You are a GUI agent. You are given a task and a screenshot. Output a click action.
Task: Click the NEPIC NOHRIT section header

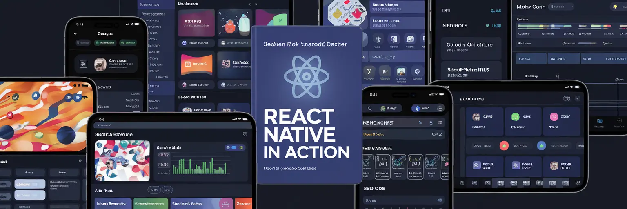point(378,122)
